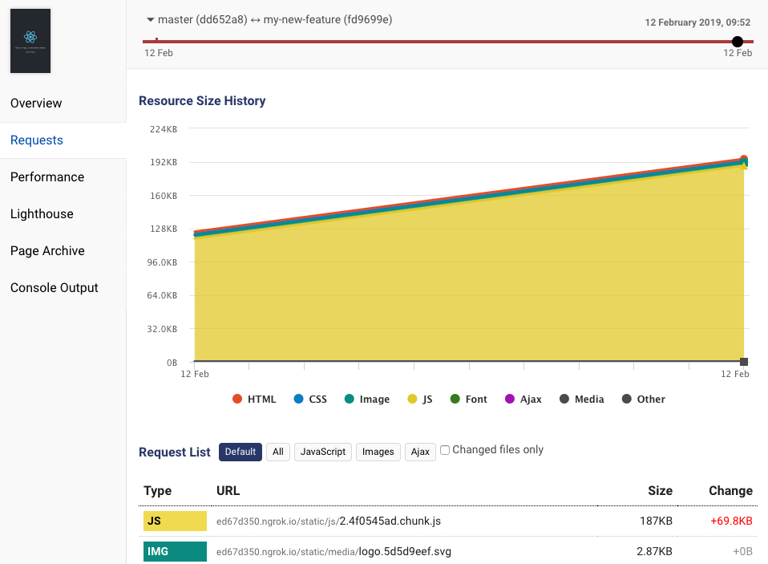Select the black timeline handle at 12 Feb

(738, 42)
